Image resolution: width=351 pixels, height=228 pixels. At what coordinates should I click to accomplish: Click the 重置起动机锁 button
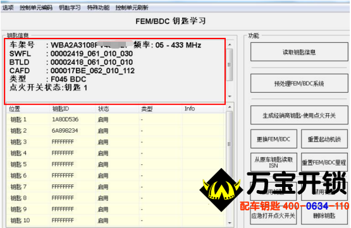tap(324, 139)
